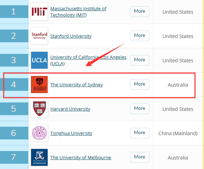
Task: Open the Harvard University link
Action: 70,109
